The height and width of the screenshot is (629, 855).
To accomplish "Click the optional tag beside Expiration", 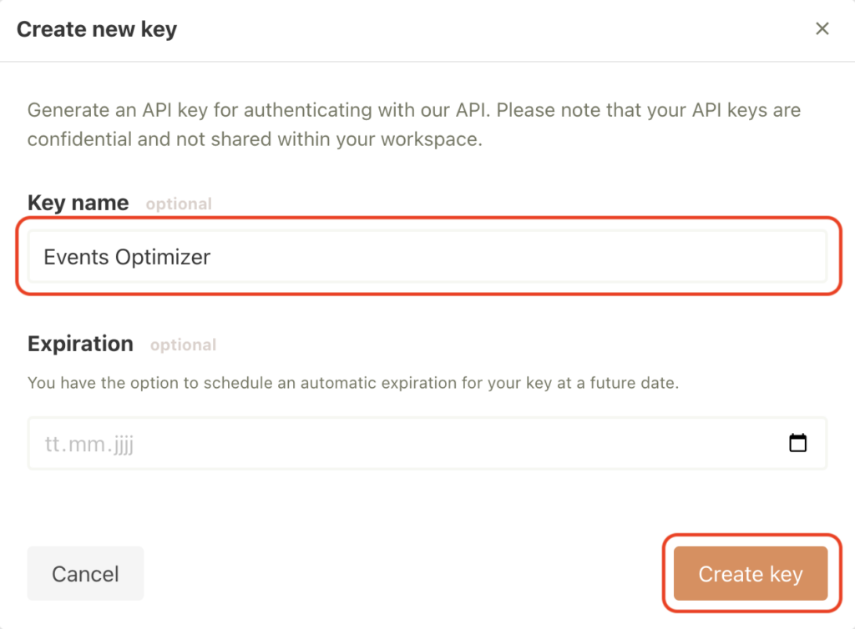I will [183, 345].
